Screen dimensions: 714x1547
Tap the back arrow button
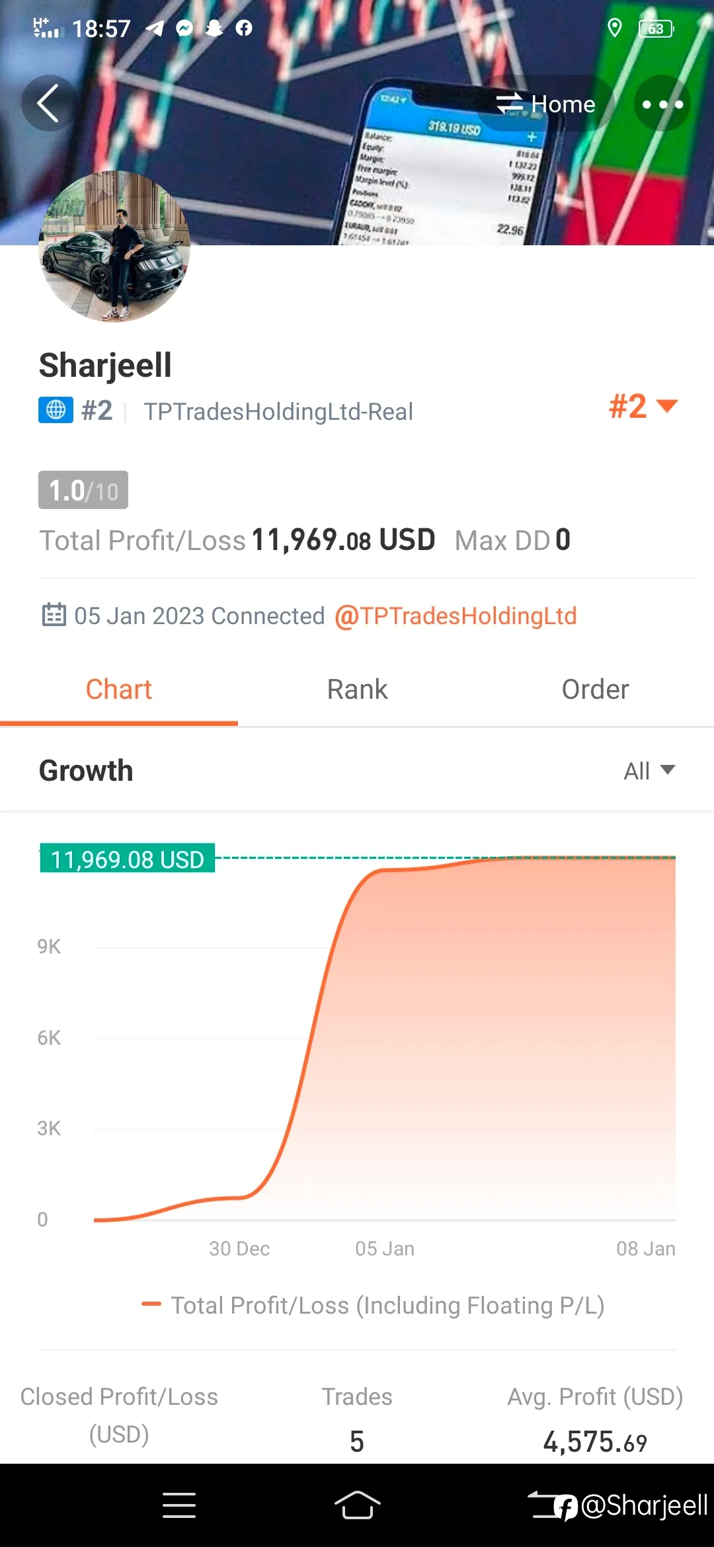coord(49,104)
